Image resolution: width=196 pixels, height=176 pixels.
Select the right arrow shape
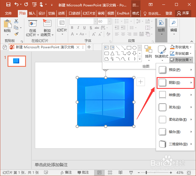[129, 53]
